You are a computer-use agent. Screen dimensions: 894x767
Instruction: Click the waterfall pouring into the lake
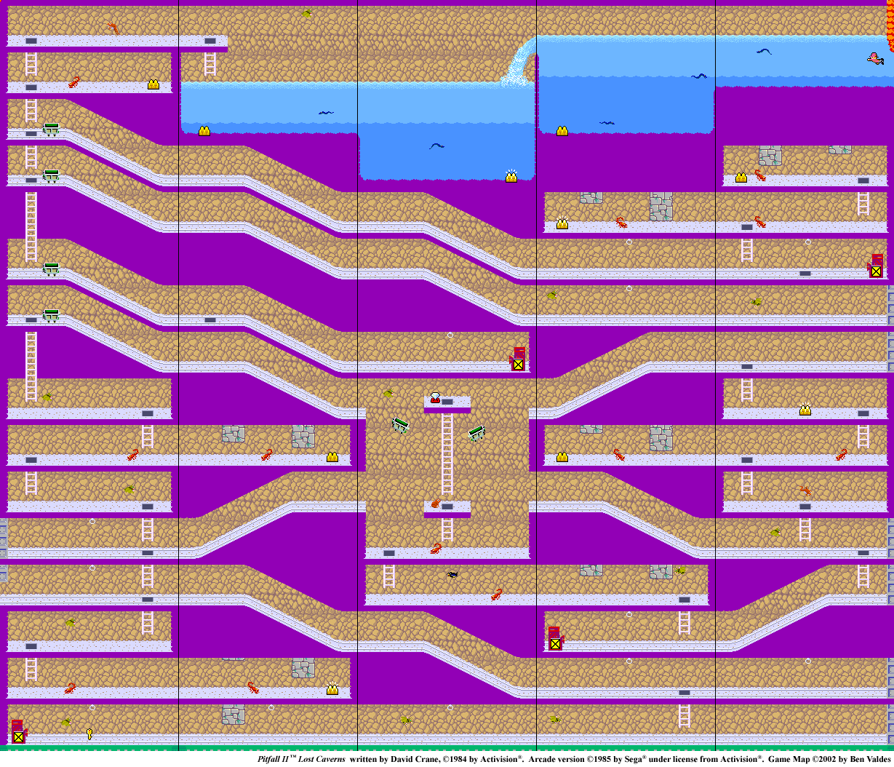pos(518,60)
